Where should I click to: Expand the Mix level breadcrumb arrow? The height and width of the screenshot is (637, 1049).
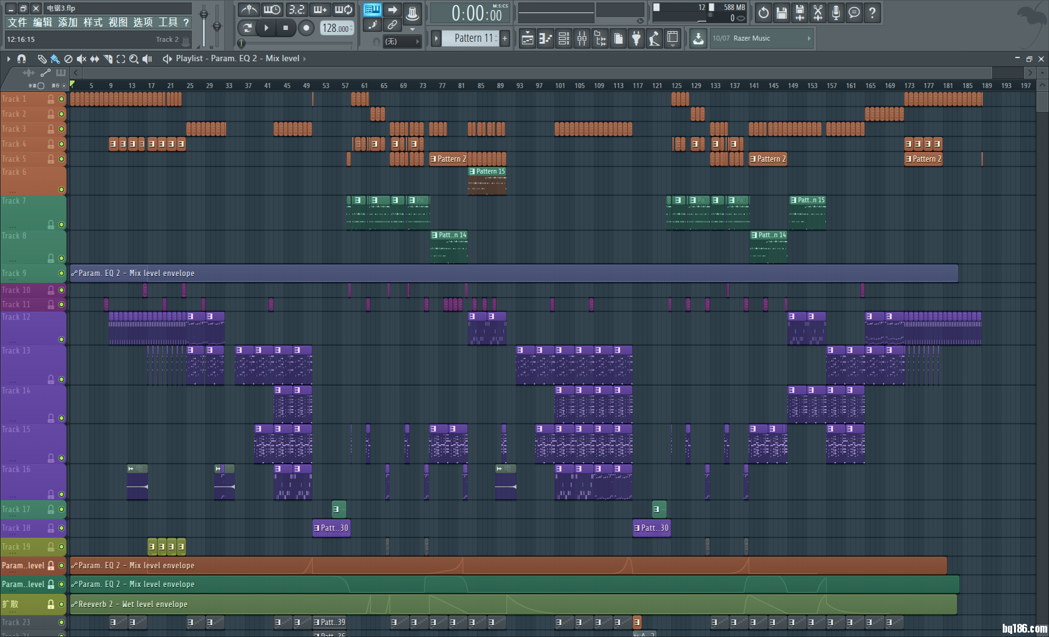point(305,59)
